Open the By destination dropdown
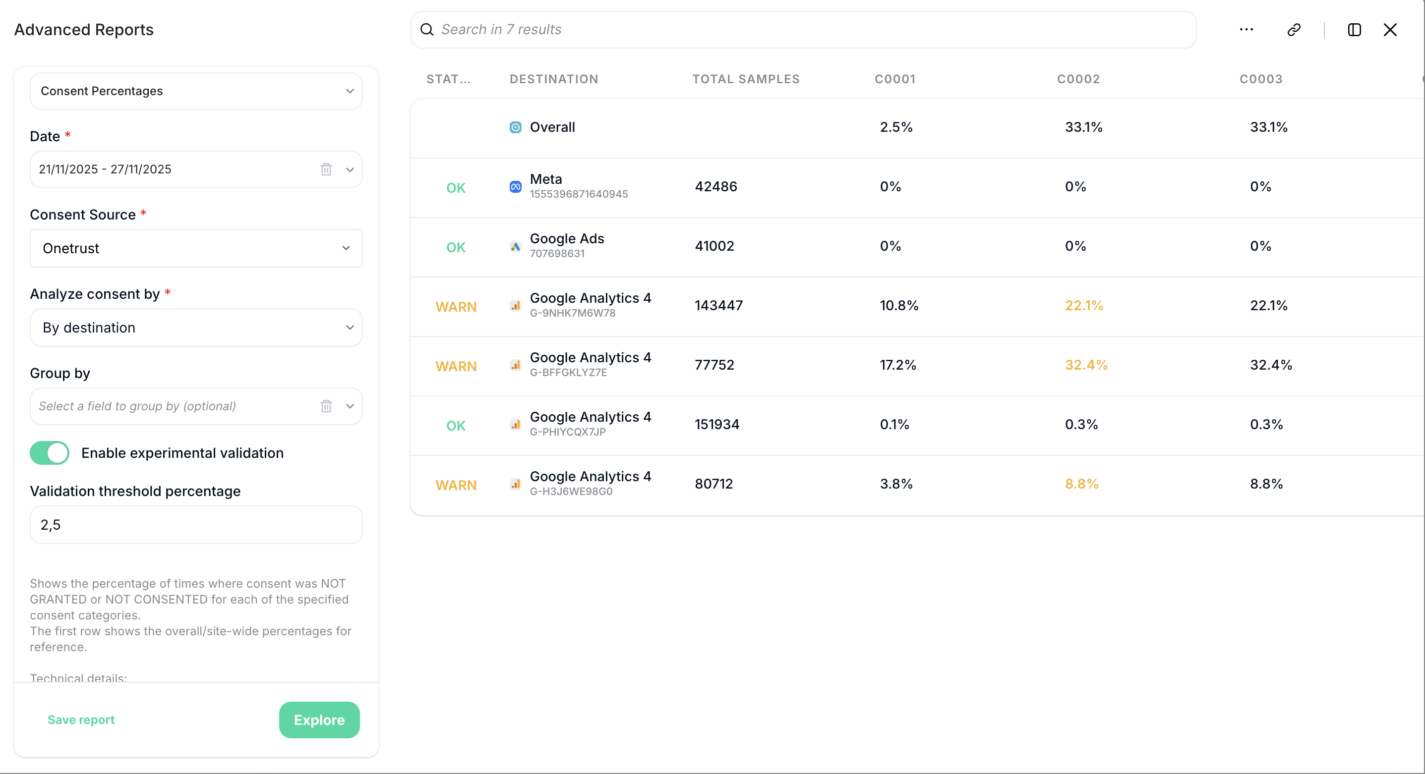 coord(196,328)
